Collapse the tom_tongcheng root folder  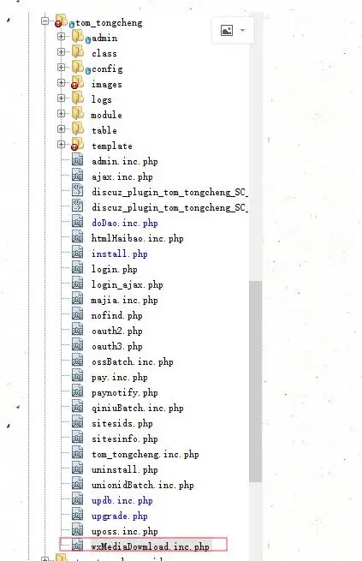(45, 21)
